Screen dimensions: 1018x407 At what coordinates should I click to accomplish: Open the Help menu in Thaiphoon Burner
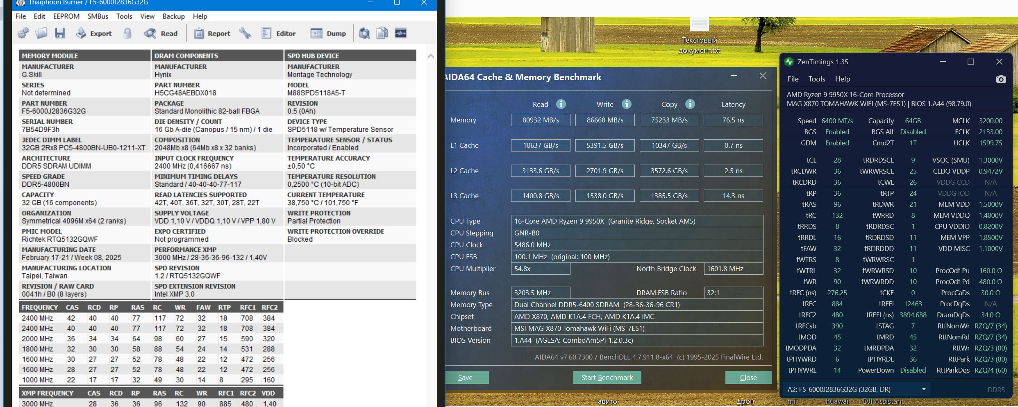200,16
